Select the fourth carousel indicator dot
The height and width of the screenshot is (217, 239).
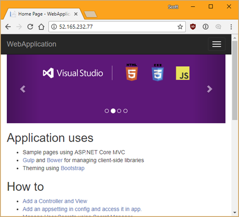pos(126,111)
